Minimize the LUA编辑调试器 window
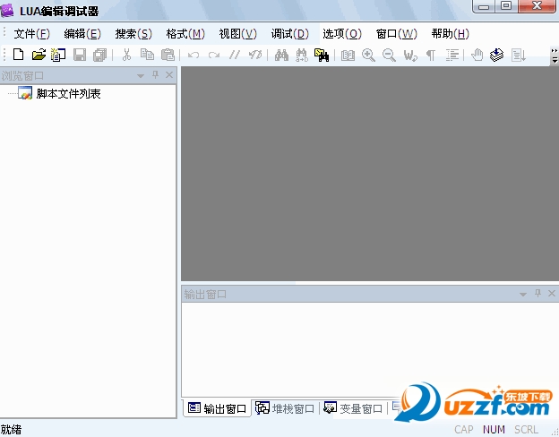559x437 pixels. click(484, 6)
